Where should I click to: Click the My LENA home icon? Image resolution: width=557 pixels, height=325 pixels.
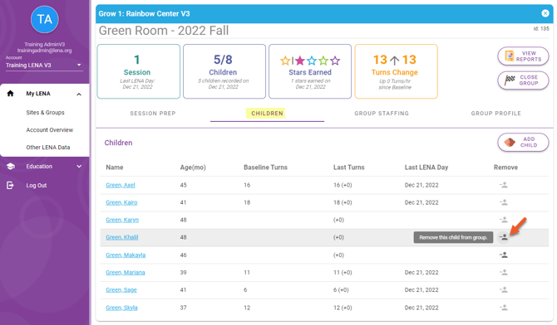coord(10,94)
